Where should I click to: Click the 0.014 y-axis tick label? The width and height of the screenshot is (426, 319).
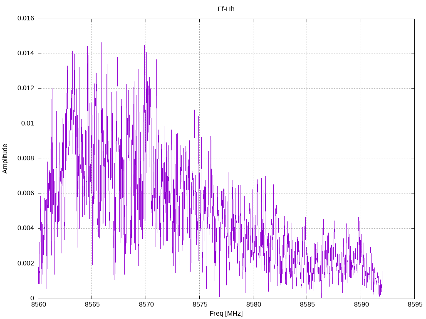26,54
